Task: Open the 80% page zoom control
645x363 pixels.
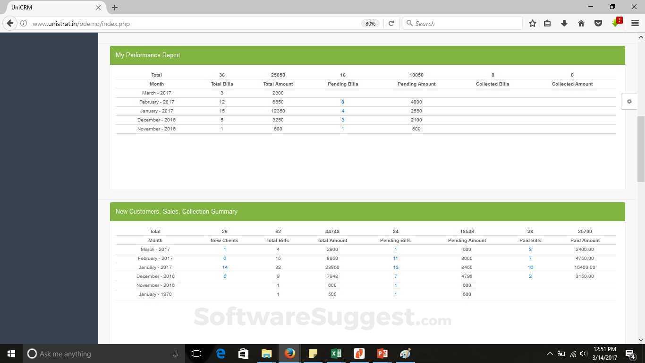Action: click(x=370, y=23)
